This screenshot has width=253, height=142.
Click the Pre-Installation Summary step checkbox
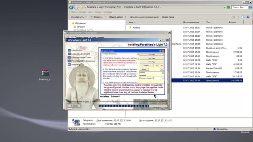click(70, 61)
